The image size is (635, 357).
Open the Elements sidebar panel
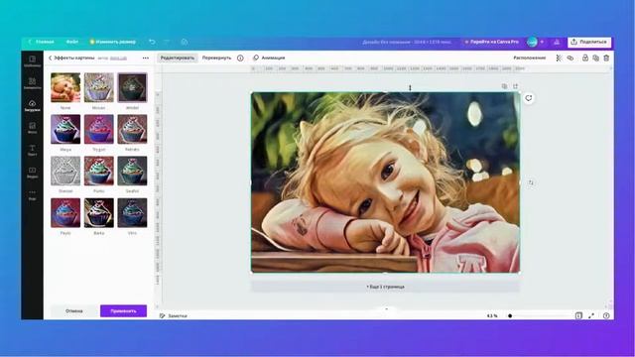33,83
